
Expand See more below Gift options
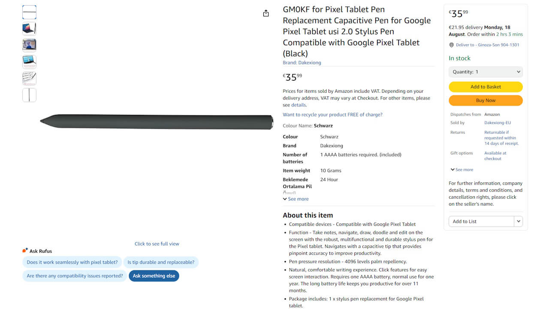(x=462, y=170)
